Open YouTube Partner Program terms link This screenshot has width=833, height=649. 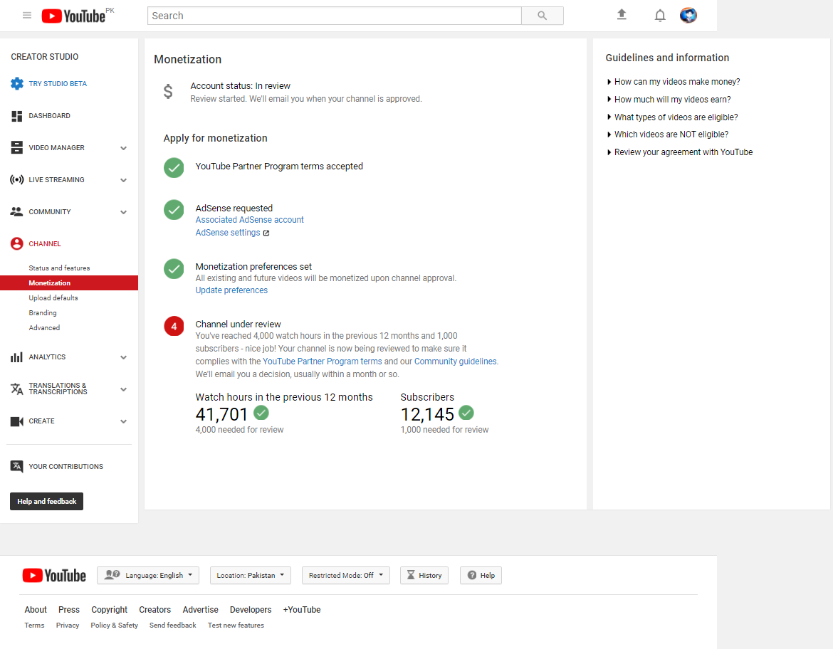click(x=323, y=361)
